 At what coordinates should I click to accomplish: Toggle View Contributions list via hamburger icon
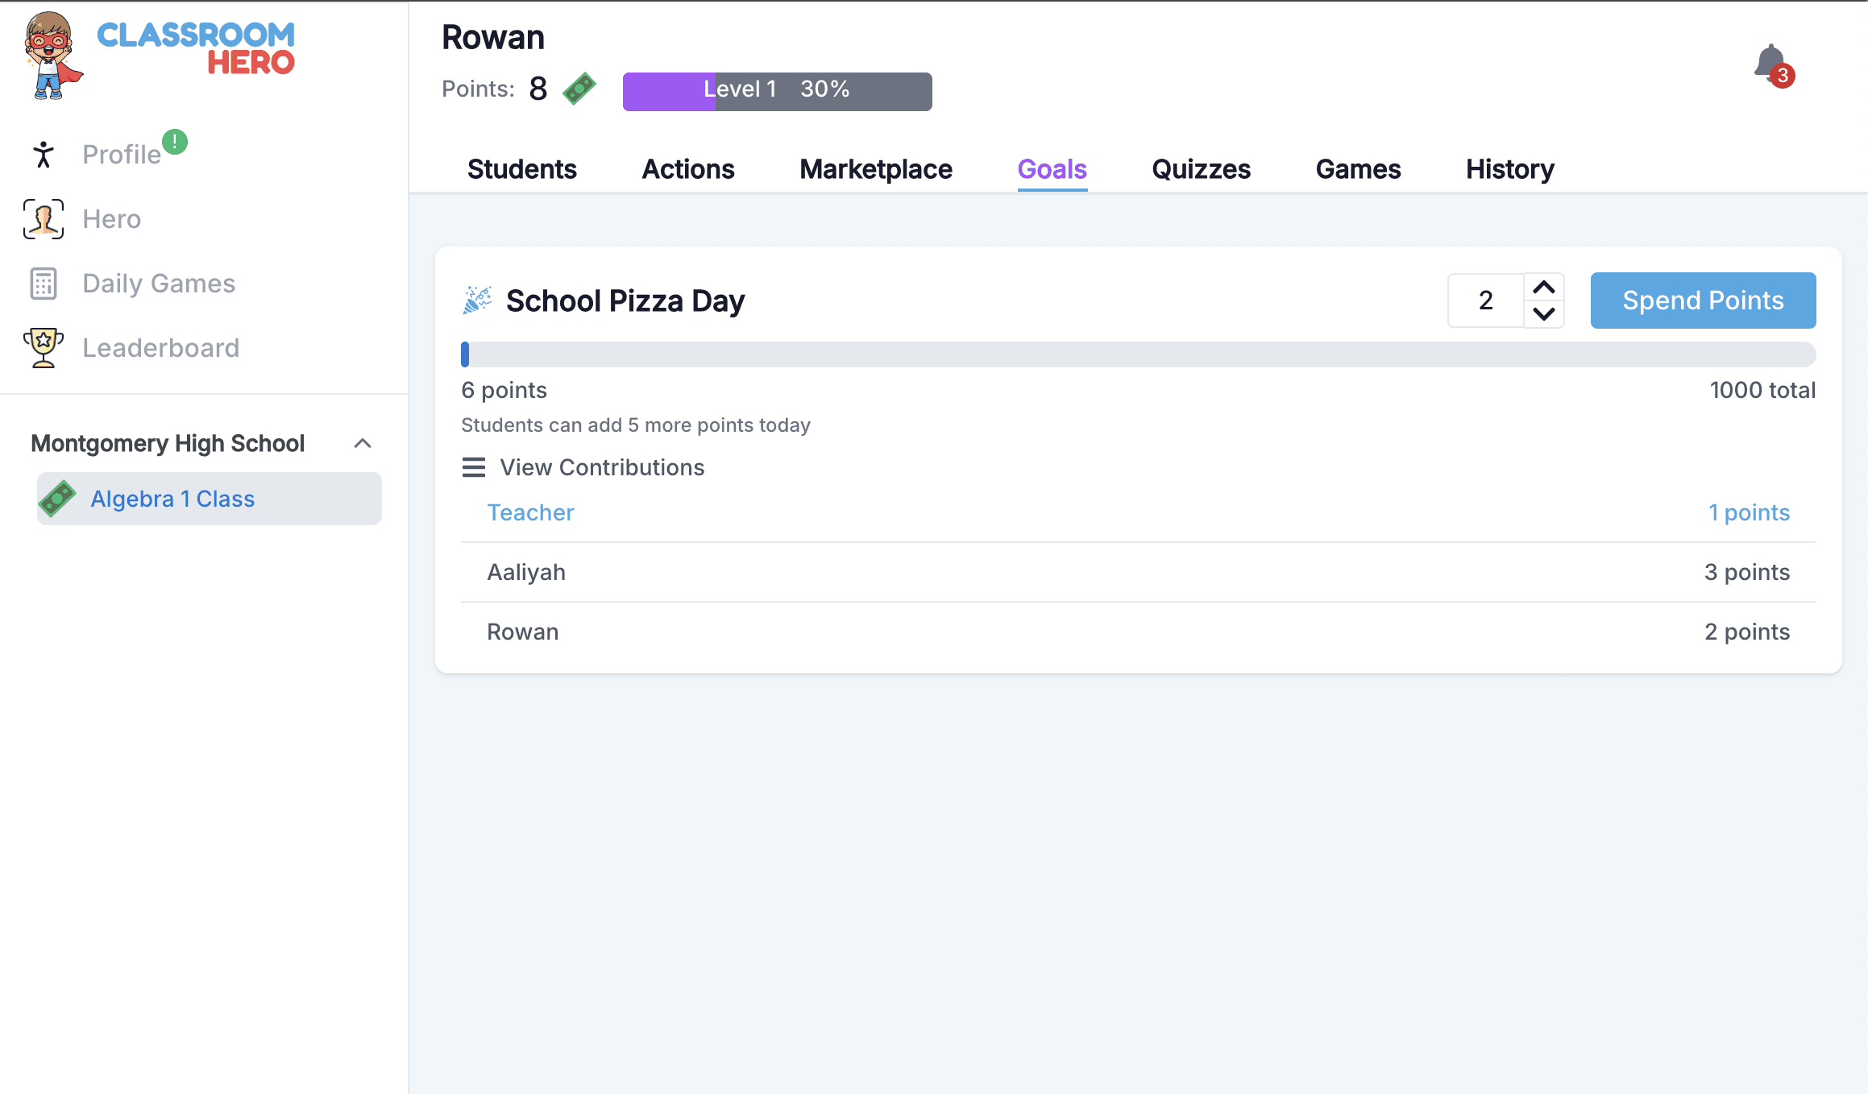click(x=474, y=467)
